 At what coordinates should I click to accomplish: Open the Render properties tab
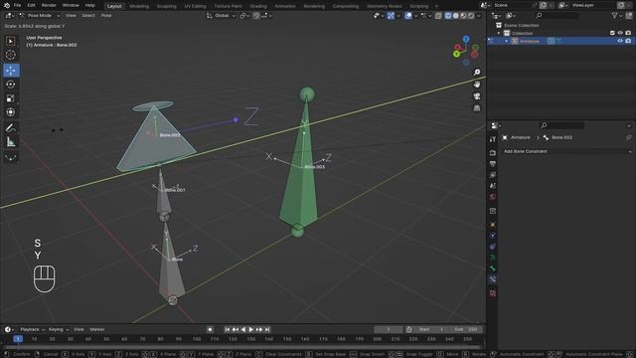[493, 153]
